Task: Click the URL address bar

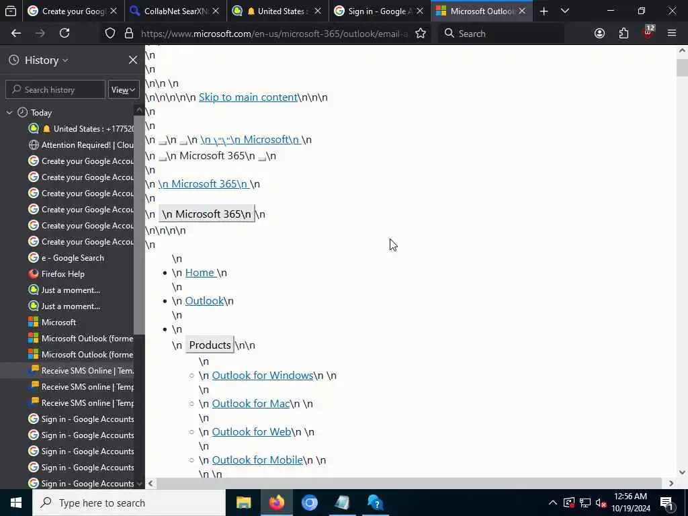Action: pyautogui.click(x=274, y=34)
